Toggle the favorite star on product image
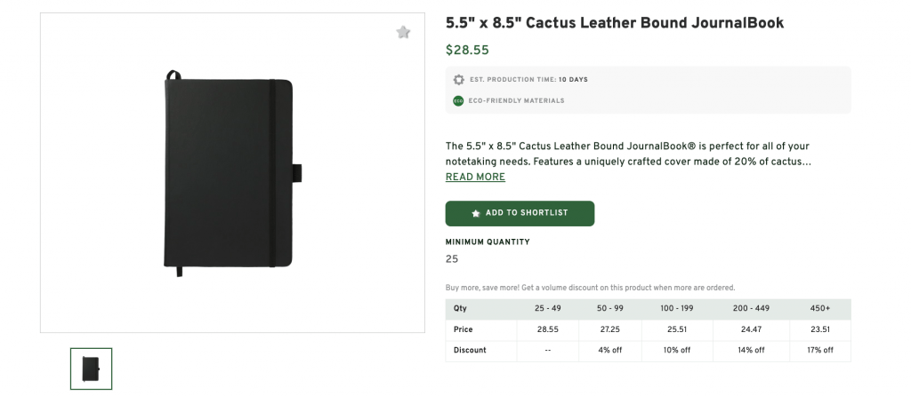Viewport: 911px width, 396px height. 403,33
